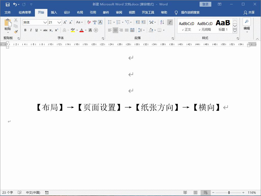Select the Format Painter icon
Viewport: 261px width, 196px height.
[16, 31]
